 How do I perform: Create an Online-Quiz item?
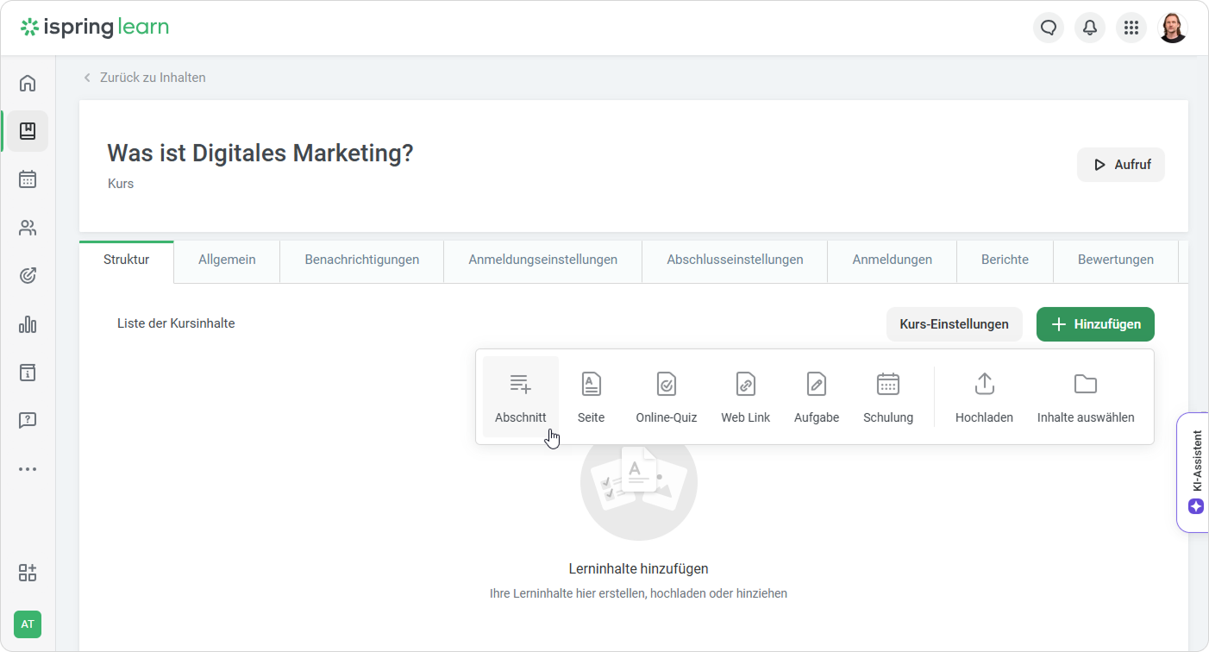(666, 397)
